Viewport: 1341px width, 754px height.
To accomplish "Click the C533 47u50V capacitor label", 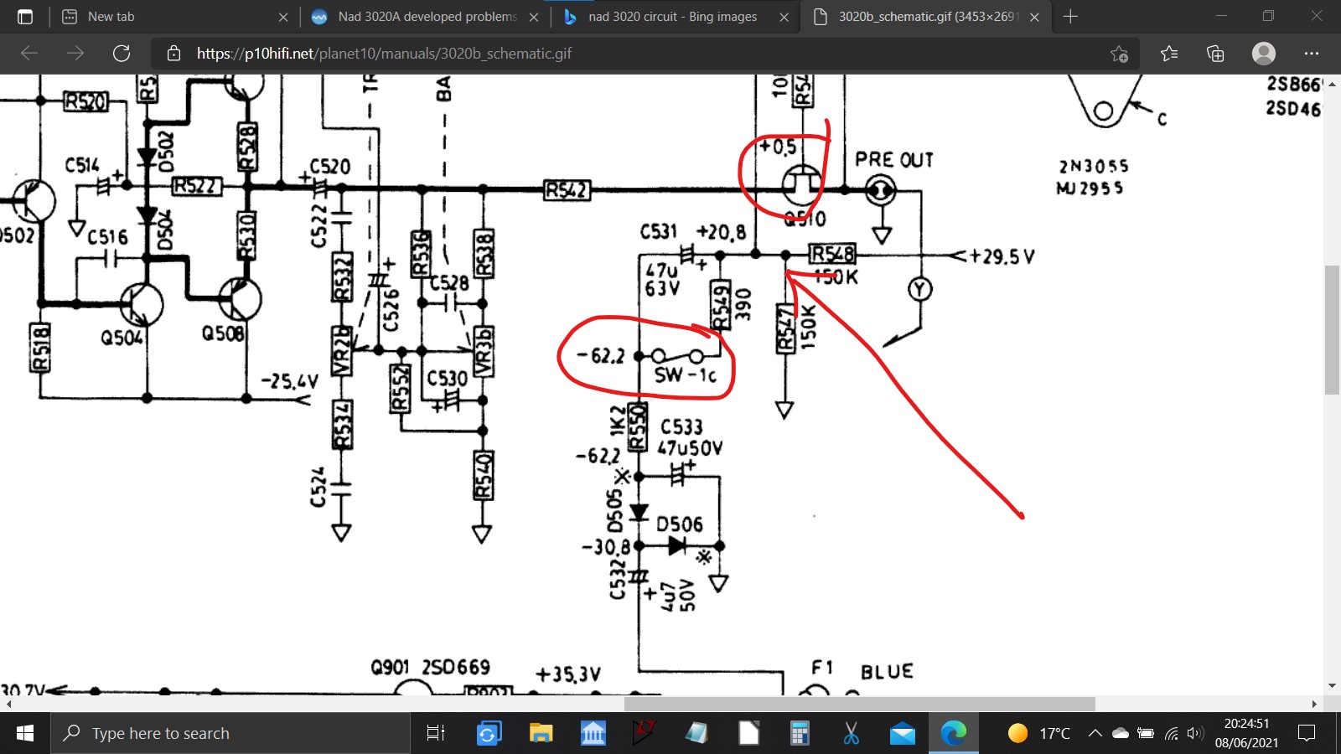I will tap(690, 437).
